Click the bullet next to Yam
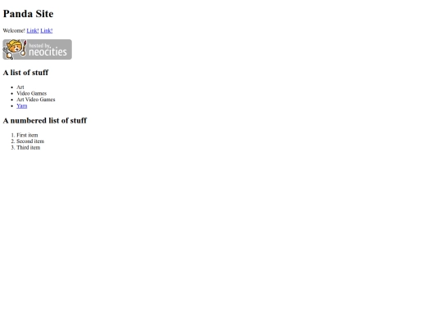The image size is (442, 331). (11, 106)
